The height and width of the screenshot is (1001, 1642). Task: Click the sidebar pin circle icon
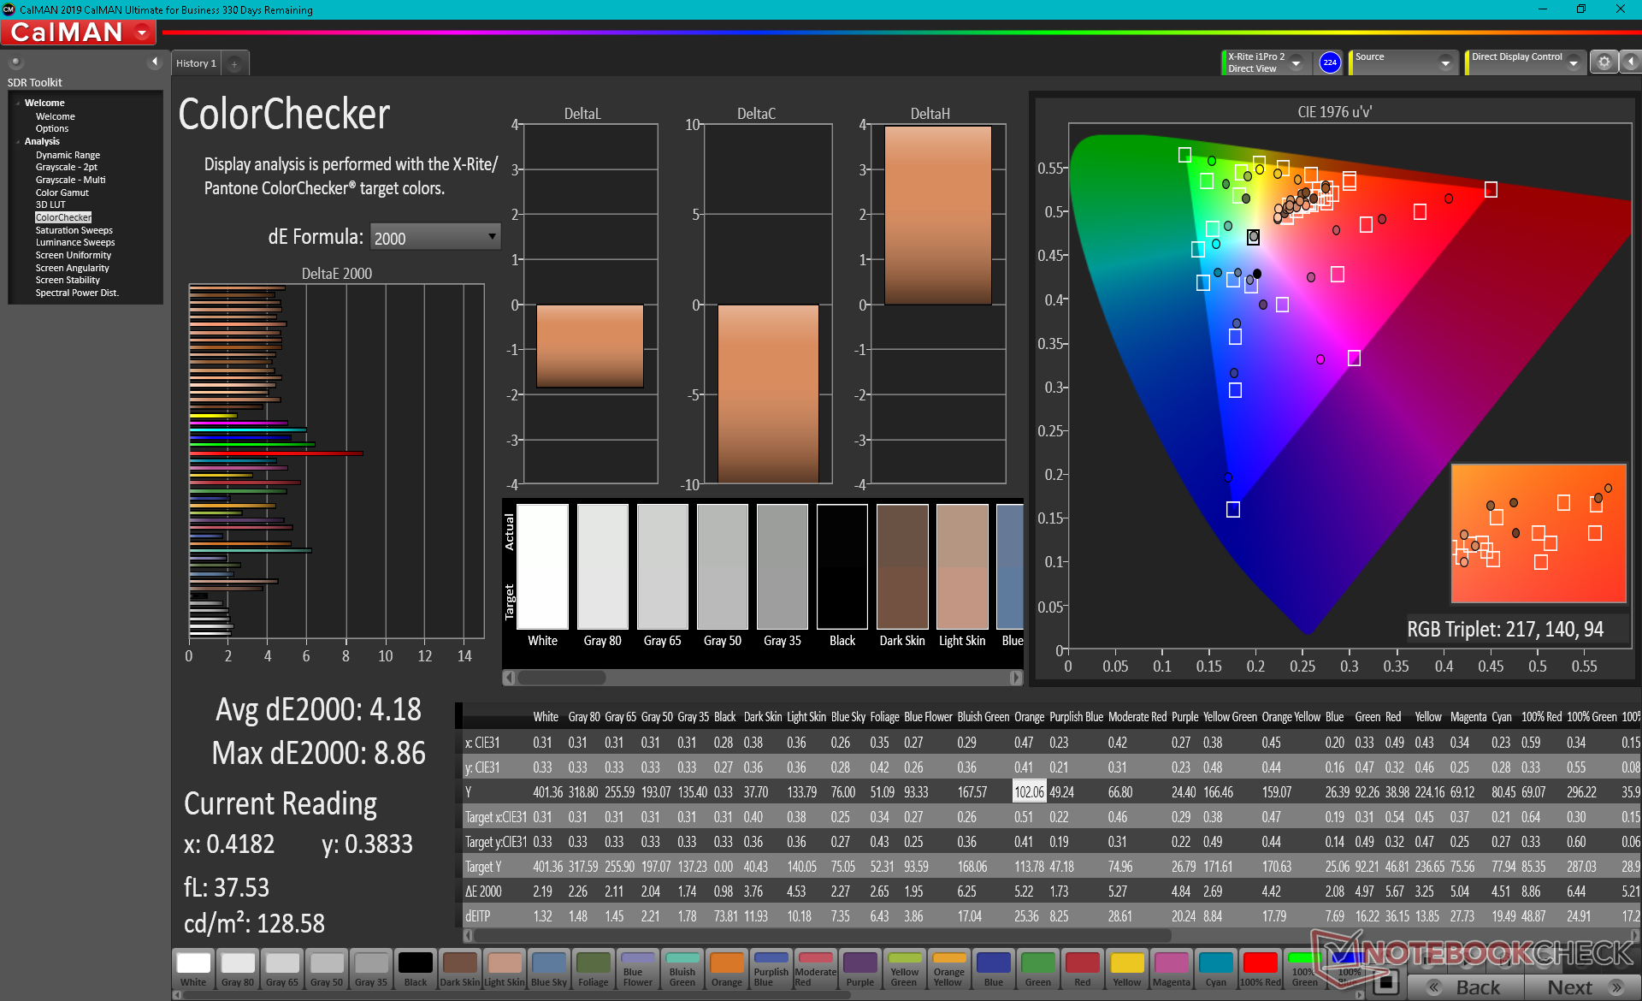pyautogui.click(x=15, y=62)
